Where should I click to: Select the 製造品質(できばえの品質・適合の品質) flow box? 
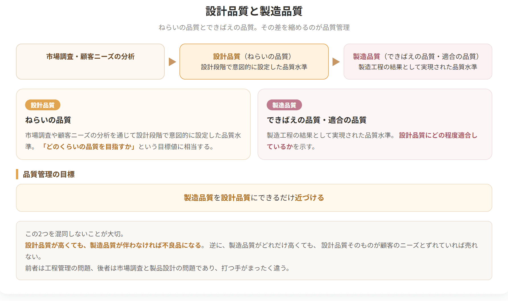click(x=418, y=62)
